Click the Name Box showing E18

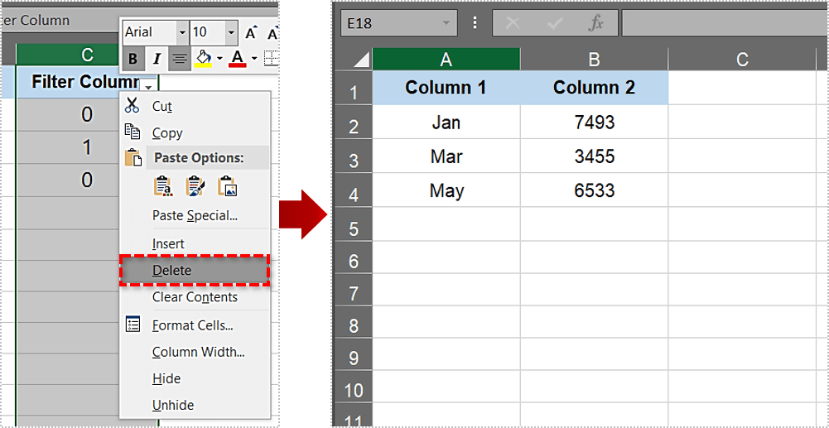tap(389, 23)
